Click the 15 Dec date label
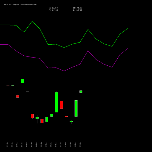 pos(56,145)
